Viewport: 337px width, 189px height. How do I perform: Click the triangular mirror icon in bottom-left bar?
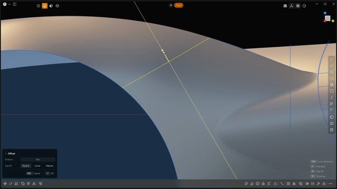point(34,184)
